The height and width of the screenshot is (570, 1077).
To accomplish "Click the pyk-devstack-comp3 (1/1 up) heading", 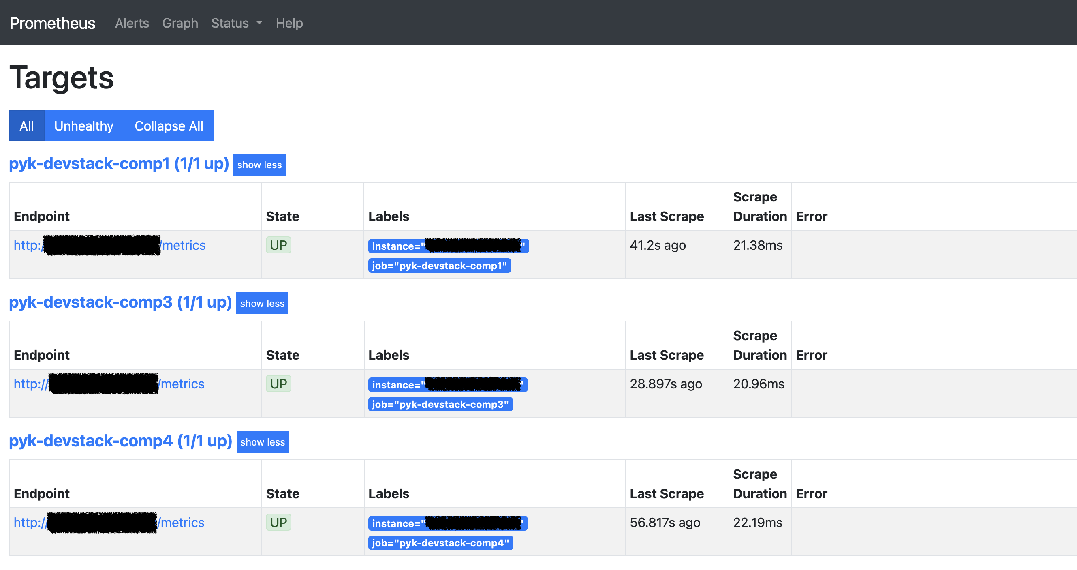I will [120, 302].
